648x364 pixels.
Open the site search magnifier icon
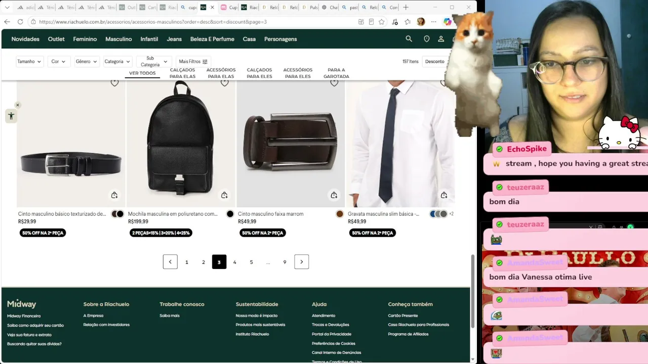409,39
